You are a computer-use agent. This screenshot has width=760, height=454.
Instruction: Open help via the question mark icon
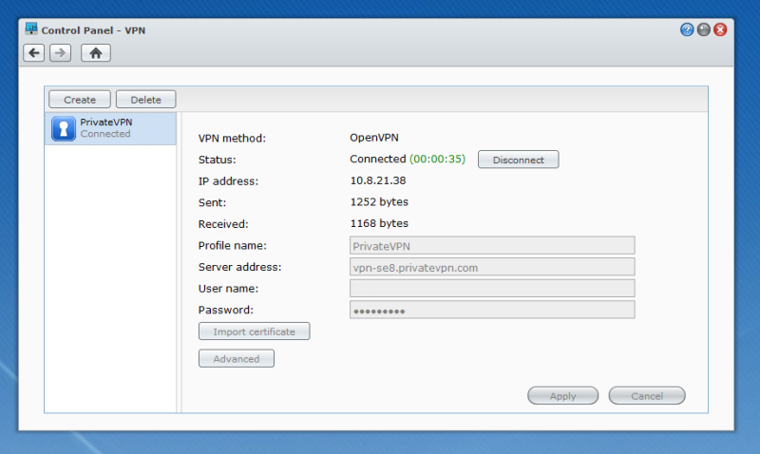[x=687, y=30]
